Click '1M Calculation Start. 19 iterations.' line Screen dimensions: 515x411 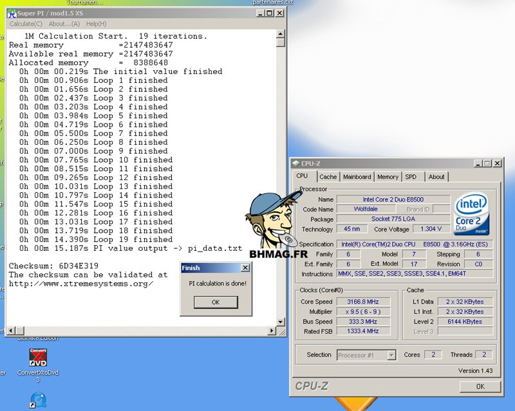pos(116,36)
